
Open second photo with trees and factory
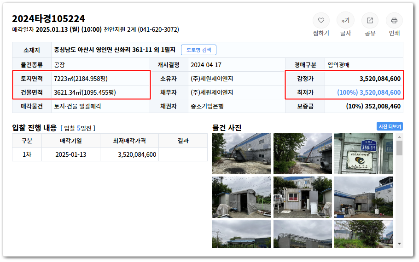[x=303, y=154]
